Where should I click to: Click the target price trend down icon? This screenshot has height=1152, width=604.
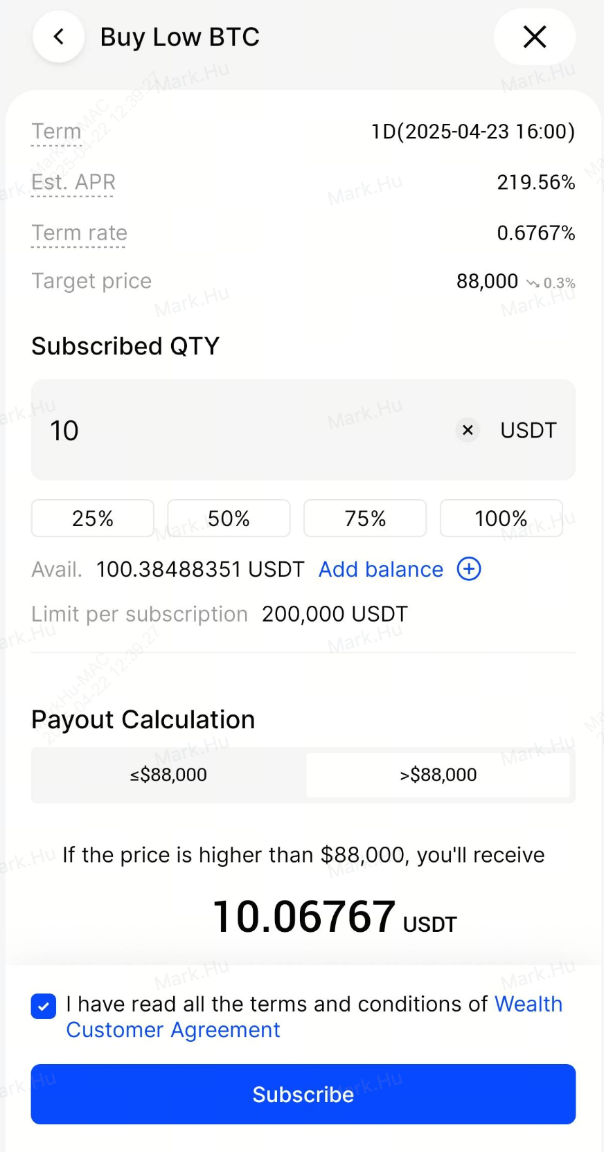[x=533, y=283]
